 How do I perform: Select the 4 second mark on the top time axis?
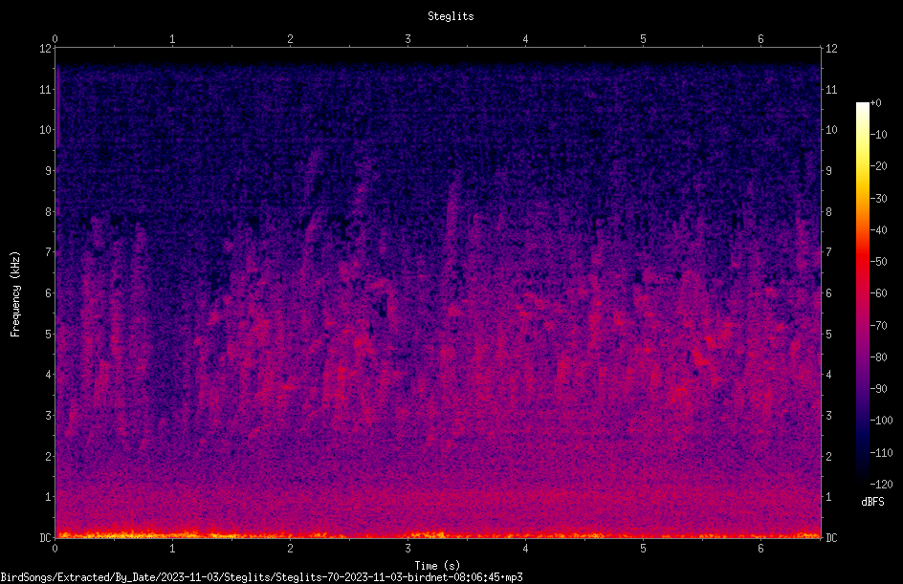tap(525, 39)
